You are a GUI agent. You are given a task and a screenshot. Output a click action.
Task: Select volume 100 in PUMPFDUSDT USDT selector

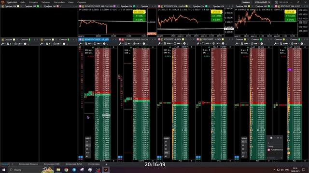87,153
